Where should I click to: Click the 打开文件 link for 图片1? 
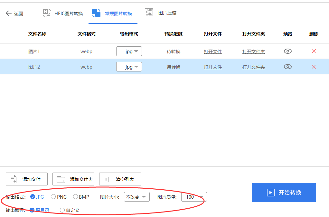coord(212,51)
